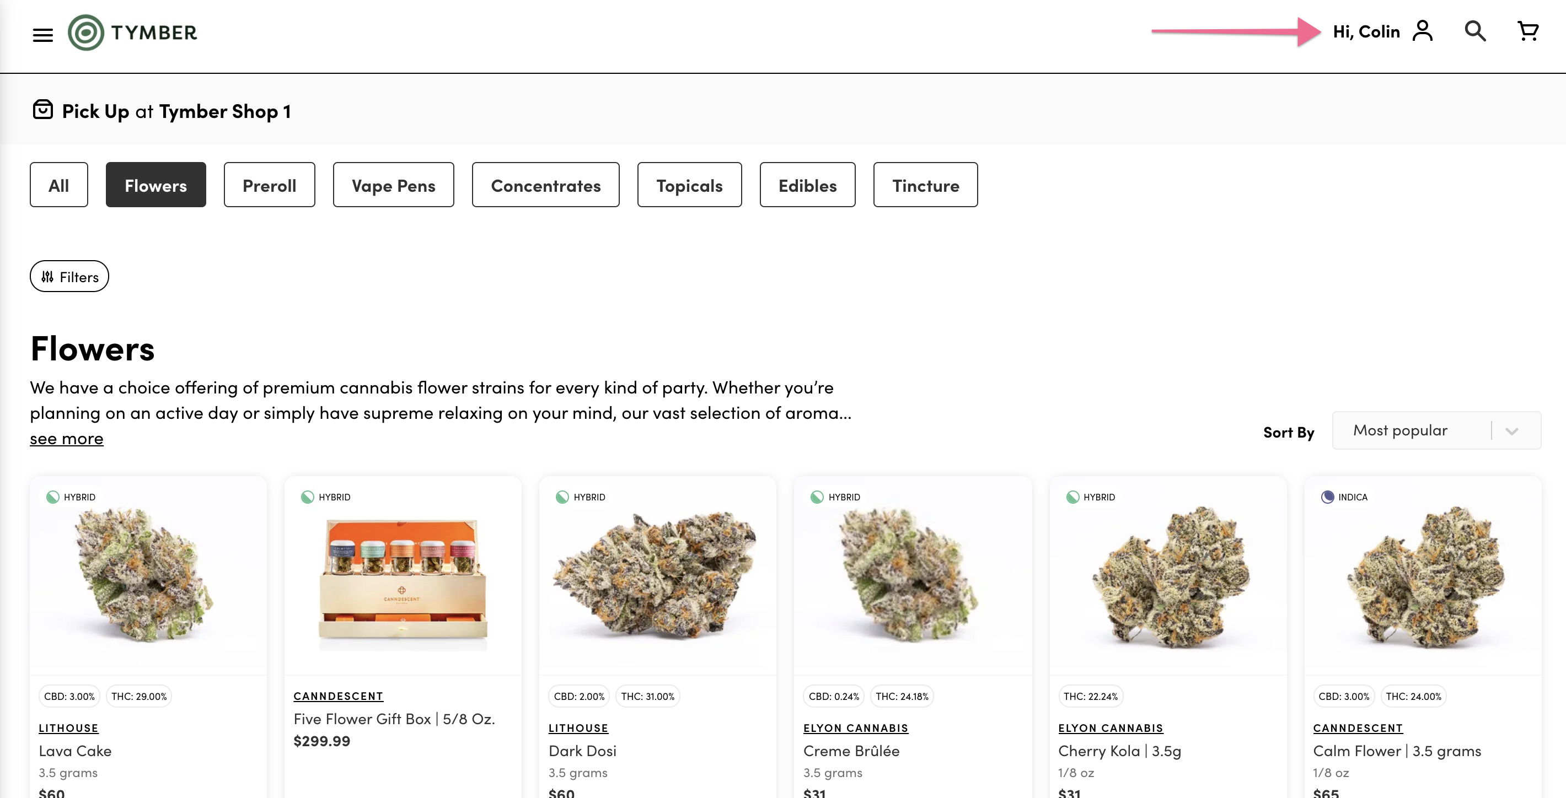The width and height of the screenshot is (1566, 798).
Task: Select the All category tab
Action: pyautogui.click(x=59, y=185)
